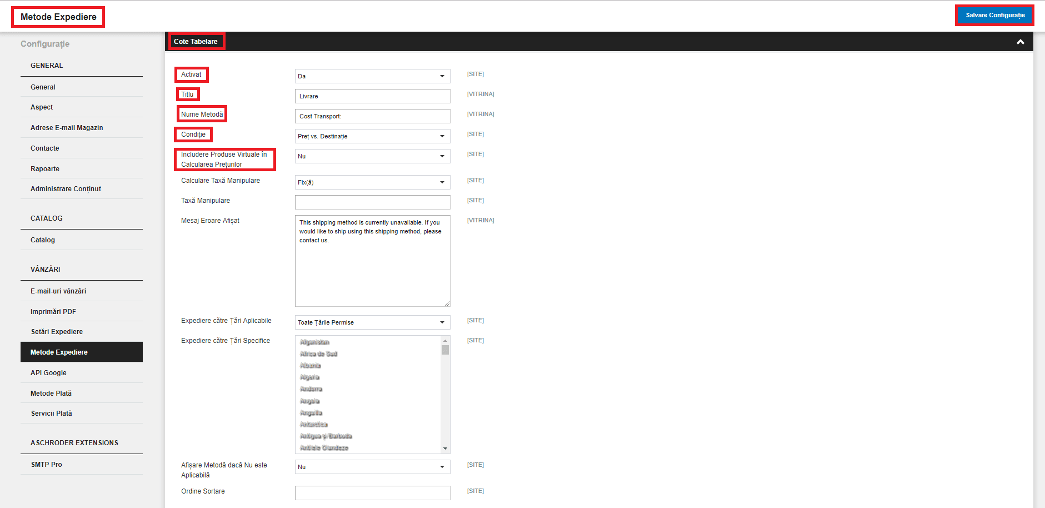This screenshot has height=508, width=1045.
Task: Open Afișare Metodă dacă Nu este Aplicabilă dropdown
Action: click(372, 467)
